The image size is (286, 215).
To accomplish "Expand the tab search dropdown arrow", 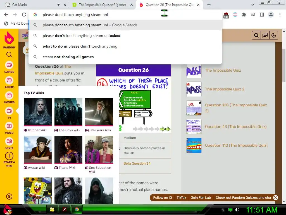I will [252, 5].
